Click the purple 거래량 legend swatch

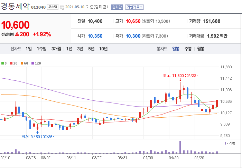(225, 143)
